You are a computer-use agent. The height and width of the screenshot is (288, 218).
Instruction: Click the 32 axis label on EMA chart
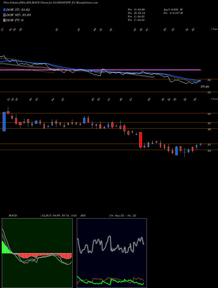pos(209,93)
